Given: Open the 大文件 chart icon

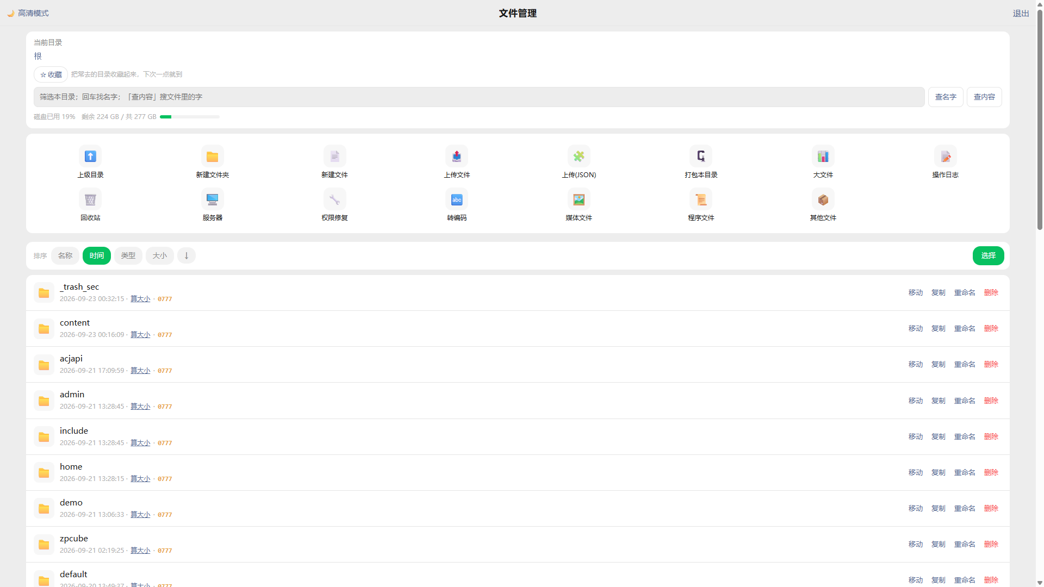Looking at the screenshot, I should coord(823,157).
